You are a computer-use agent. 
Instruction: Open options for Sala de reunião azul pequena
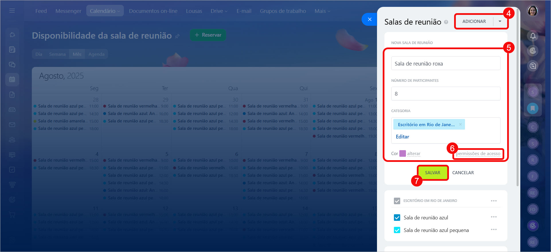click(x=494, y=229)
